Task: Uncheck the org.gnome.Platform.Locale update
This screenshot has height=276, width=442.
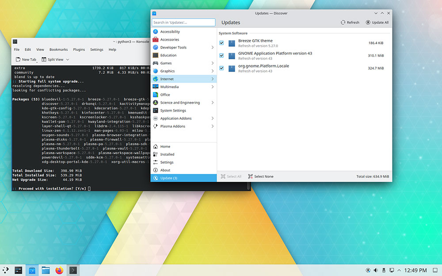Action: click(x=221, y=68)
